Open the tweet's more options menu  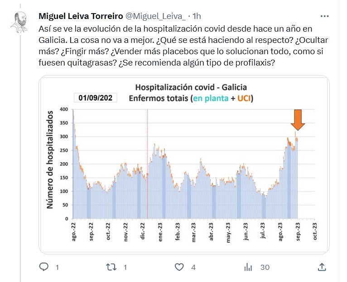pyautogui.click(x=324, y=16)
